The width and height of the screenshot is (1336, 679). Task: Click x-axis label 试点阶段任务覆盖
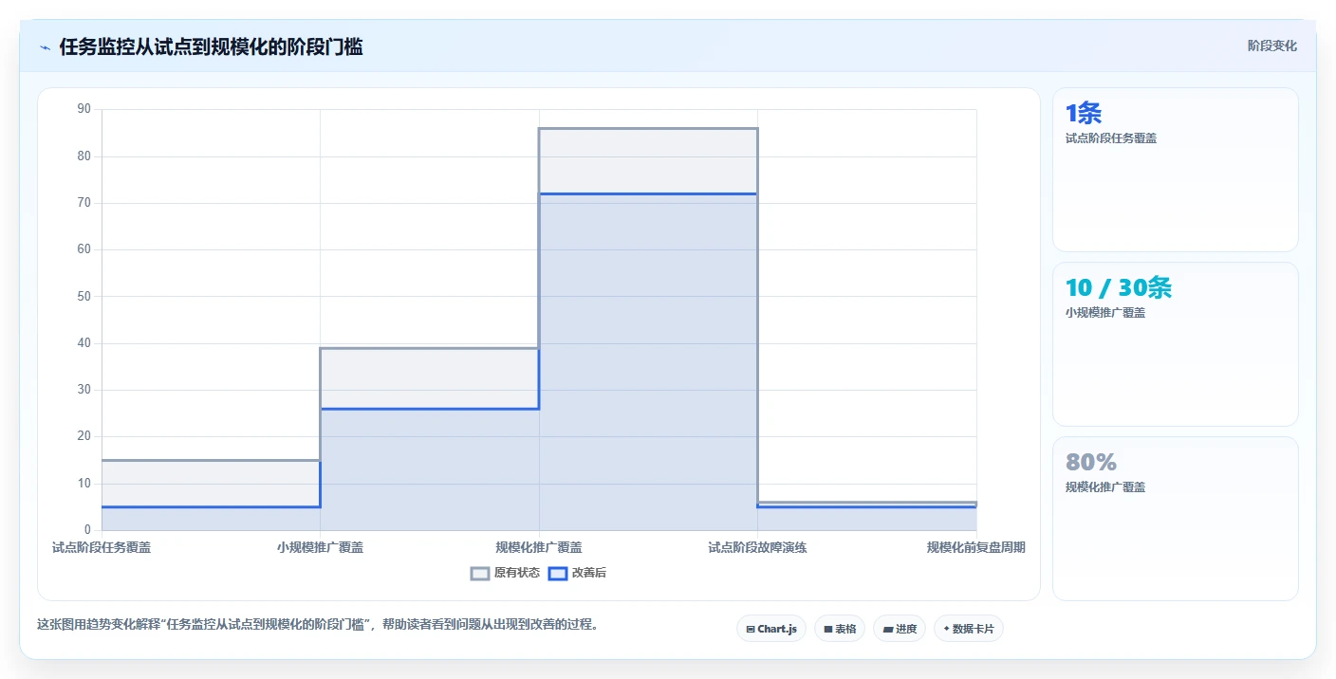point(102,547)
